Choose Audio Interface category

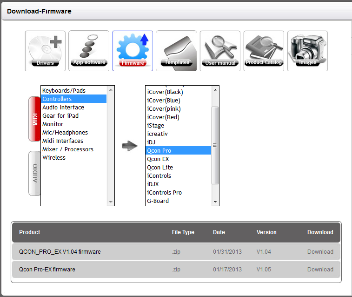click(x=74, y=108)
